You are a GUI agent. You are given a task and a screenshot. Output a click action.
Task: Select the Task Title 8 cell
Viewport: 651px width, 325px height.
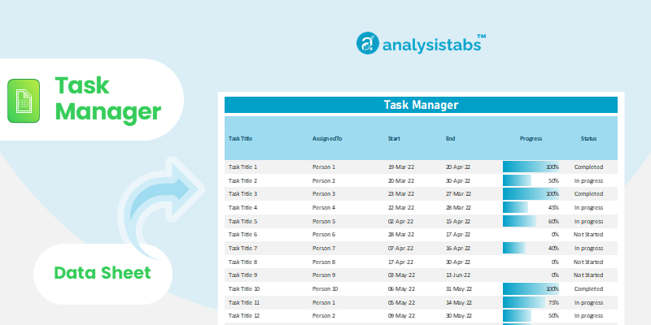point(242,262)
